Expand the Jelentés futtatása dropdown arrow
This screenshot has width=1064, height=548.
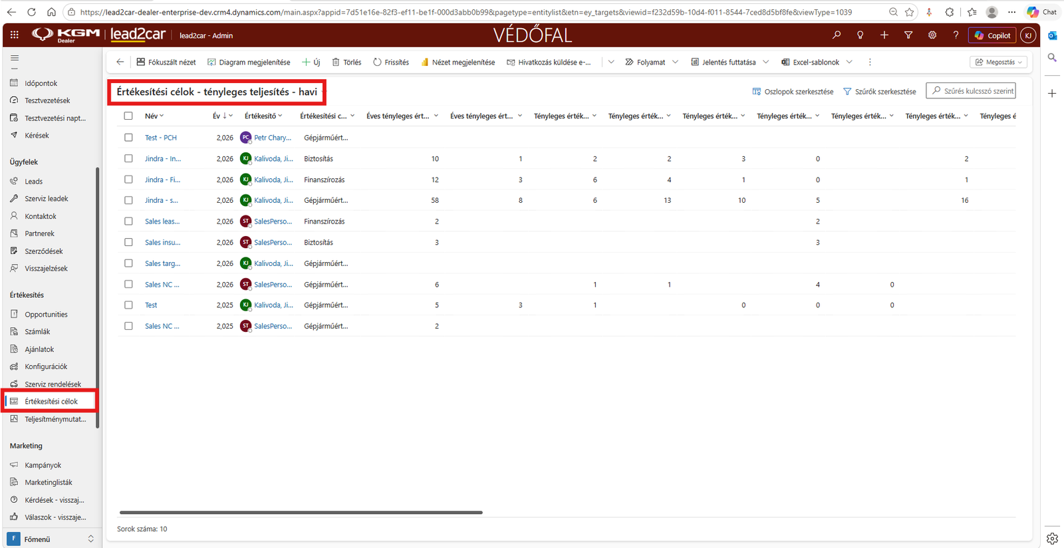coord(765,62)
